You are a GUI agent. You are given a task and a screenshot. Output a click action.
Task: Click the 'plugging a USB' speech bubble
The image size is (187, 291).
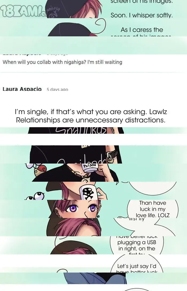[137, 245]
